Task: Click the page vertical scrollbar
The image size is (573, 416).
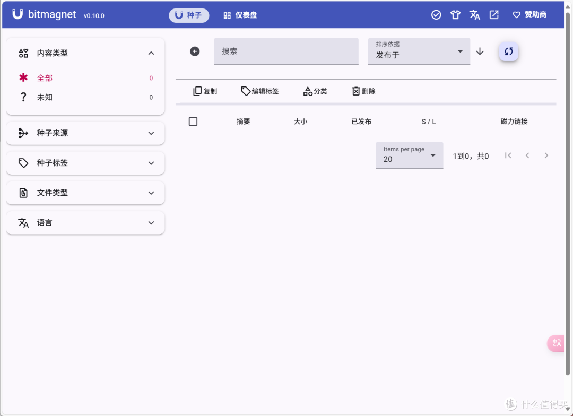Action: [568, 194]
